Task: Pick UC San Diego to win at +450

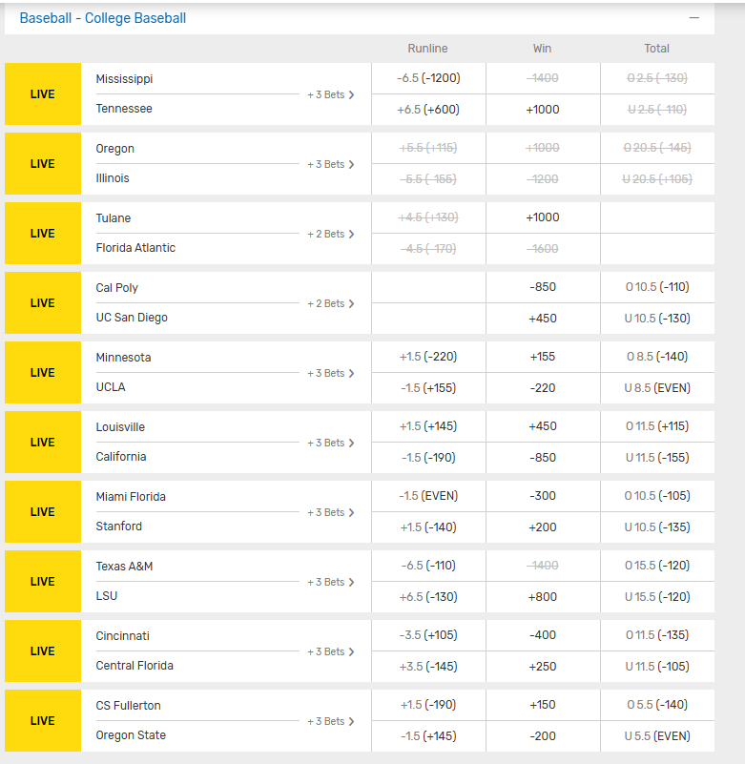Action: coord(543,319)
